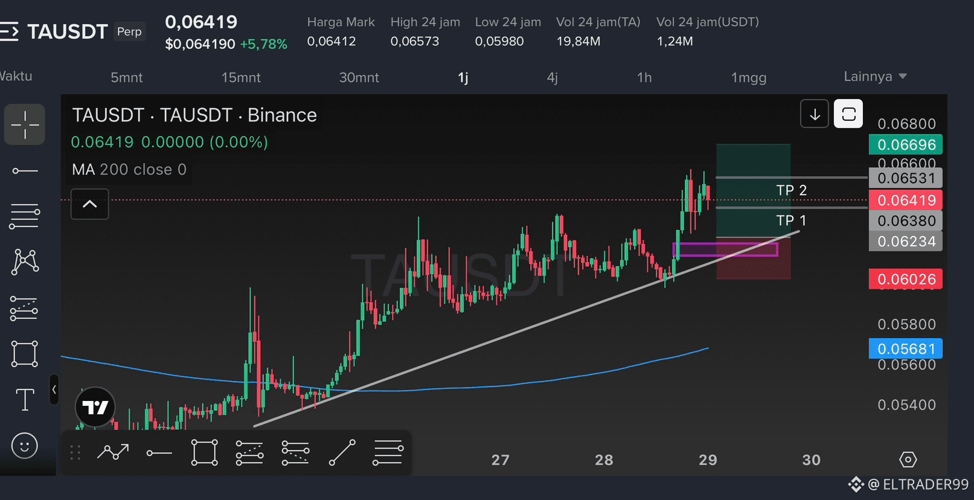Select the Fibonacci lines tool at bottom toolbar end
The width and height of the screenshot is (974, 500).
tap(388, 453)
